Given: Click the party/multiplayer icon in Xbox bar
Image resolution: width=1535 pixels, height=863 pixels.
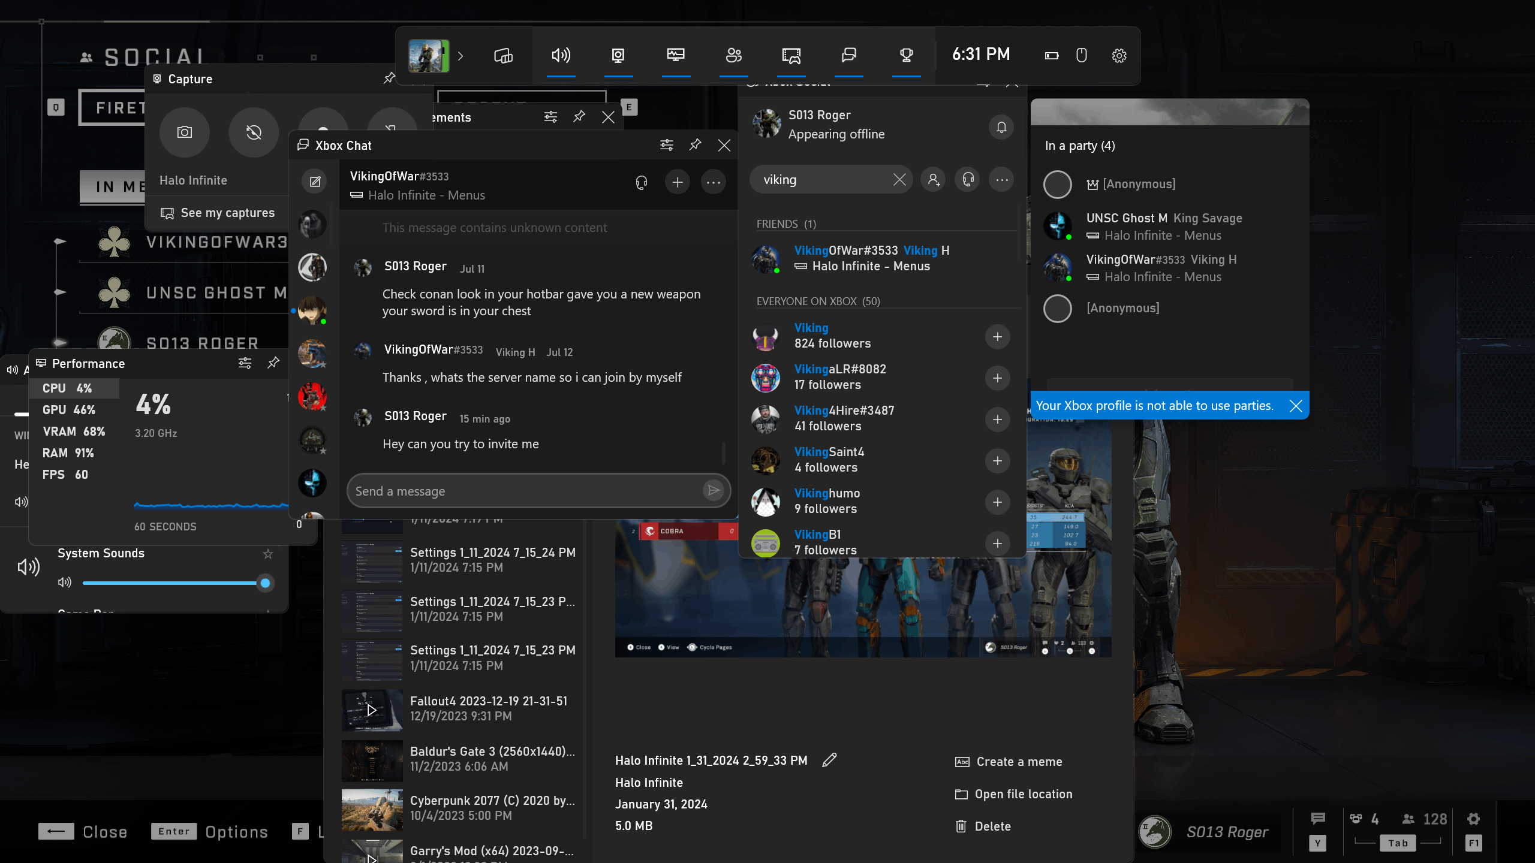Looking at the screenshot, I should pyautogui.click(x=735, y=55).
